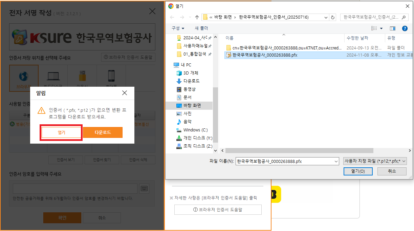The width and height of the screenshot is (414, 231).
Task: Select 내 PC in the navigation tree
Action: click(x=182, y=65)
